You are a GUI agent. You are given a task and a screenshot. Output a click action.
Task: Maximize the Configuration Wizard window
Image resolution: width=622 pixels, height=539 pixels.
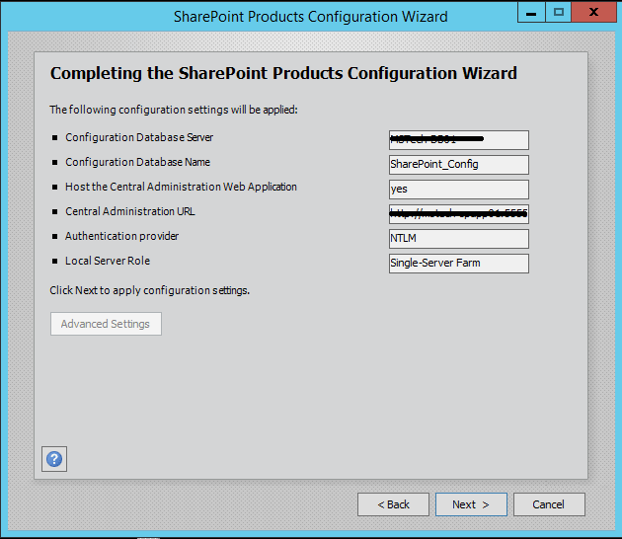[x=559, y=13]
